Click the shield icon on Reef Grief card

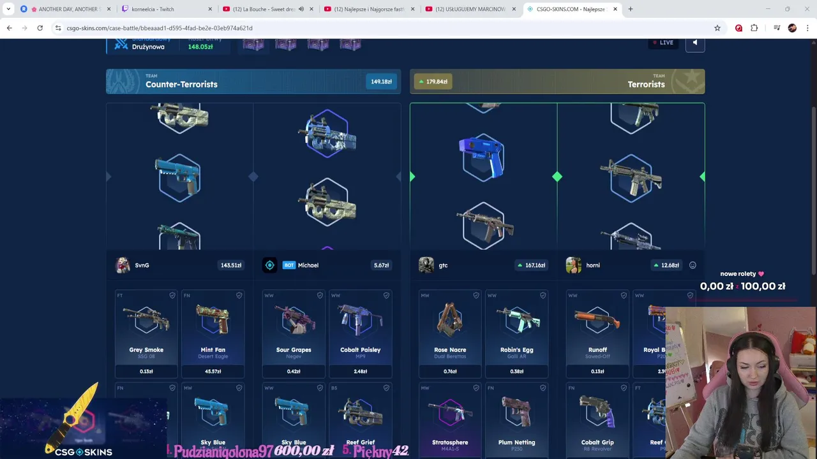[x=386, y=388]
